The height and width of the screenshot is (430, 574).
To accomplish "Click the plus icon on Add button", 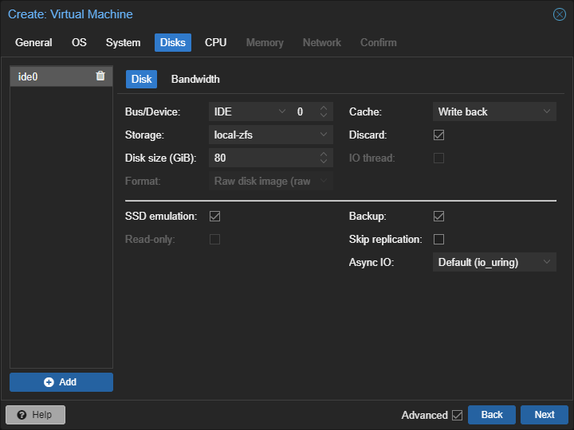I will point(49,382).
